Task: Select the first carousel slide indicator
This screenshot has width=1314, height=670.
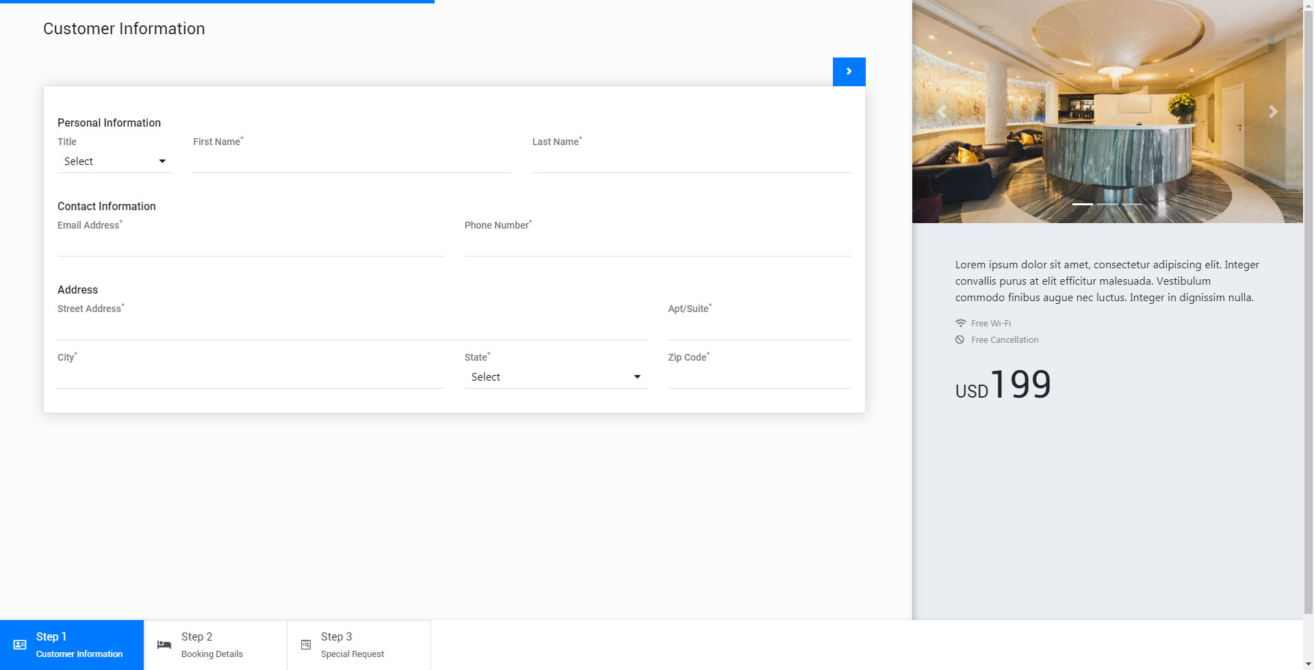Action: [1083, 204]
